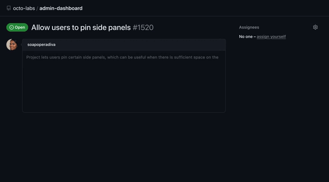This screenshot has height=182, width=329.
Task: Click the repository book icon
Action: [9, 8]
